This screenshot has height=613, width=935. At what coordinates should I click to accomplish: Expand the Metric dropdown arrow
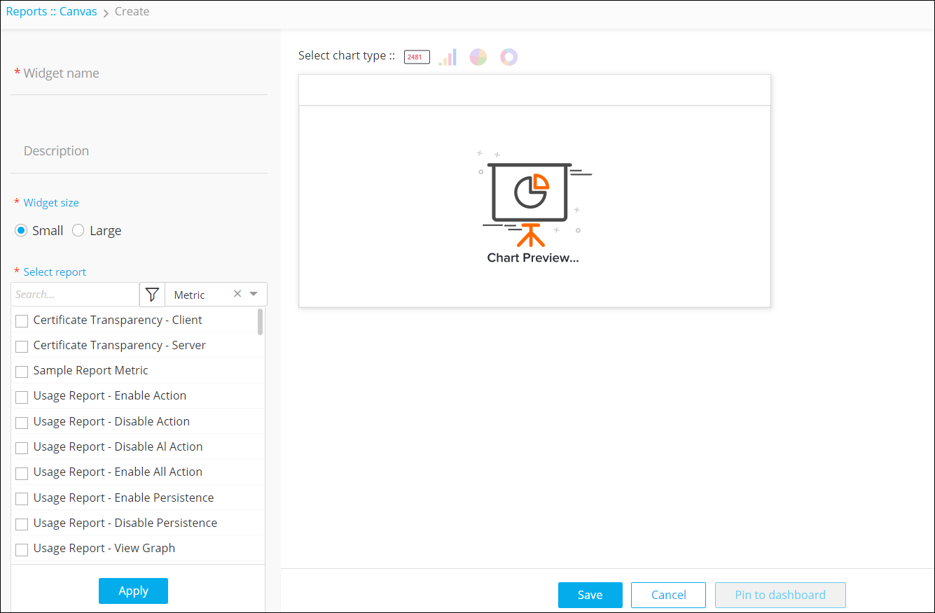254,294
